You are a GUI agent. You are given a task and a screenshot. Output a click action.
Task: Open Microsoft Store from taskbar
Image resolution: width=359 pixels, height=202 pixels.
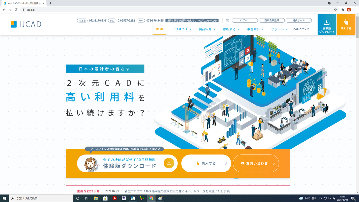coord(105,198)
